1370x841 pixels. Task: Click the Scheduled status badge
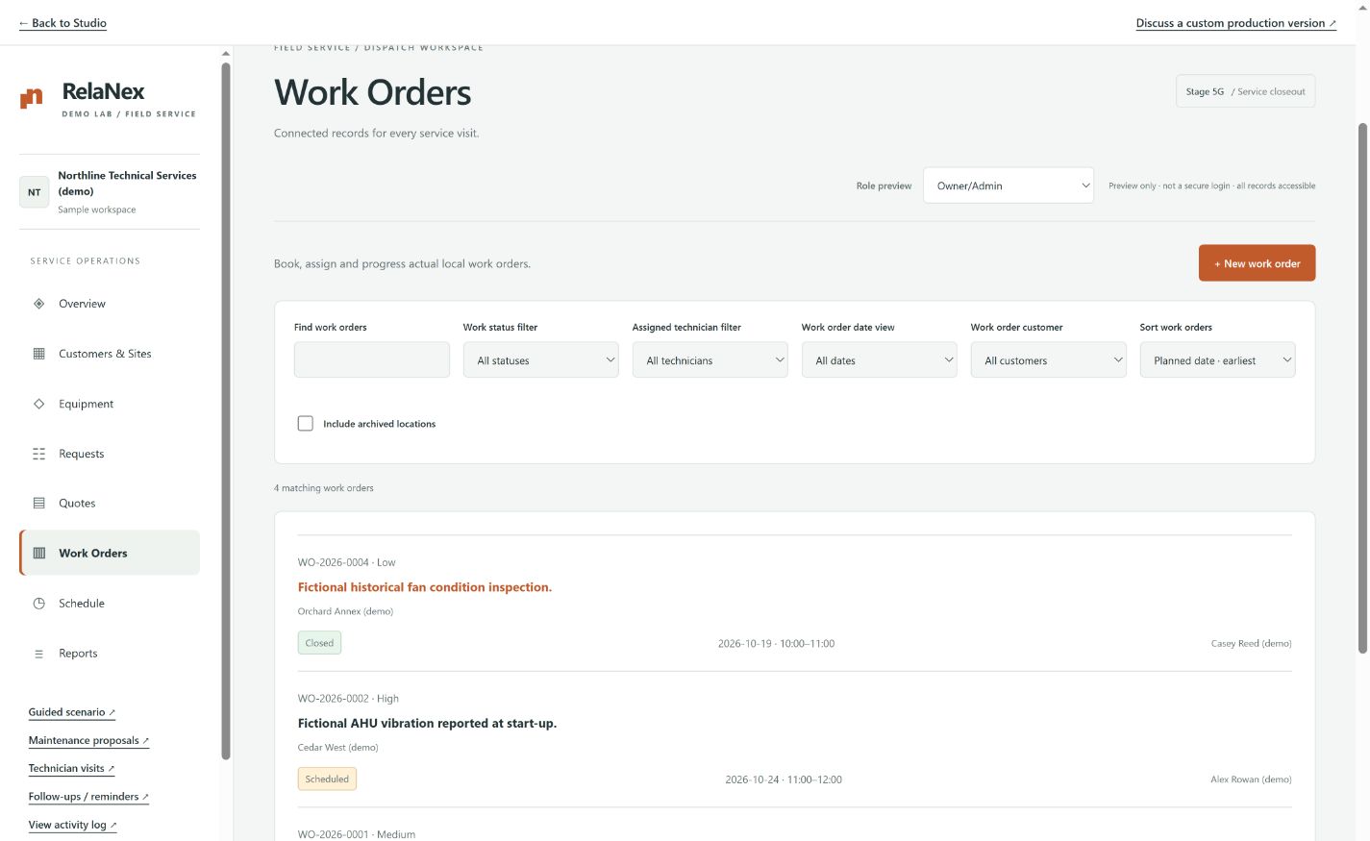pos(327,779)
